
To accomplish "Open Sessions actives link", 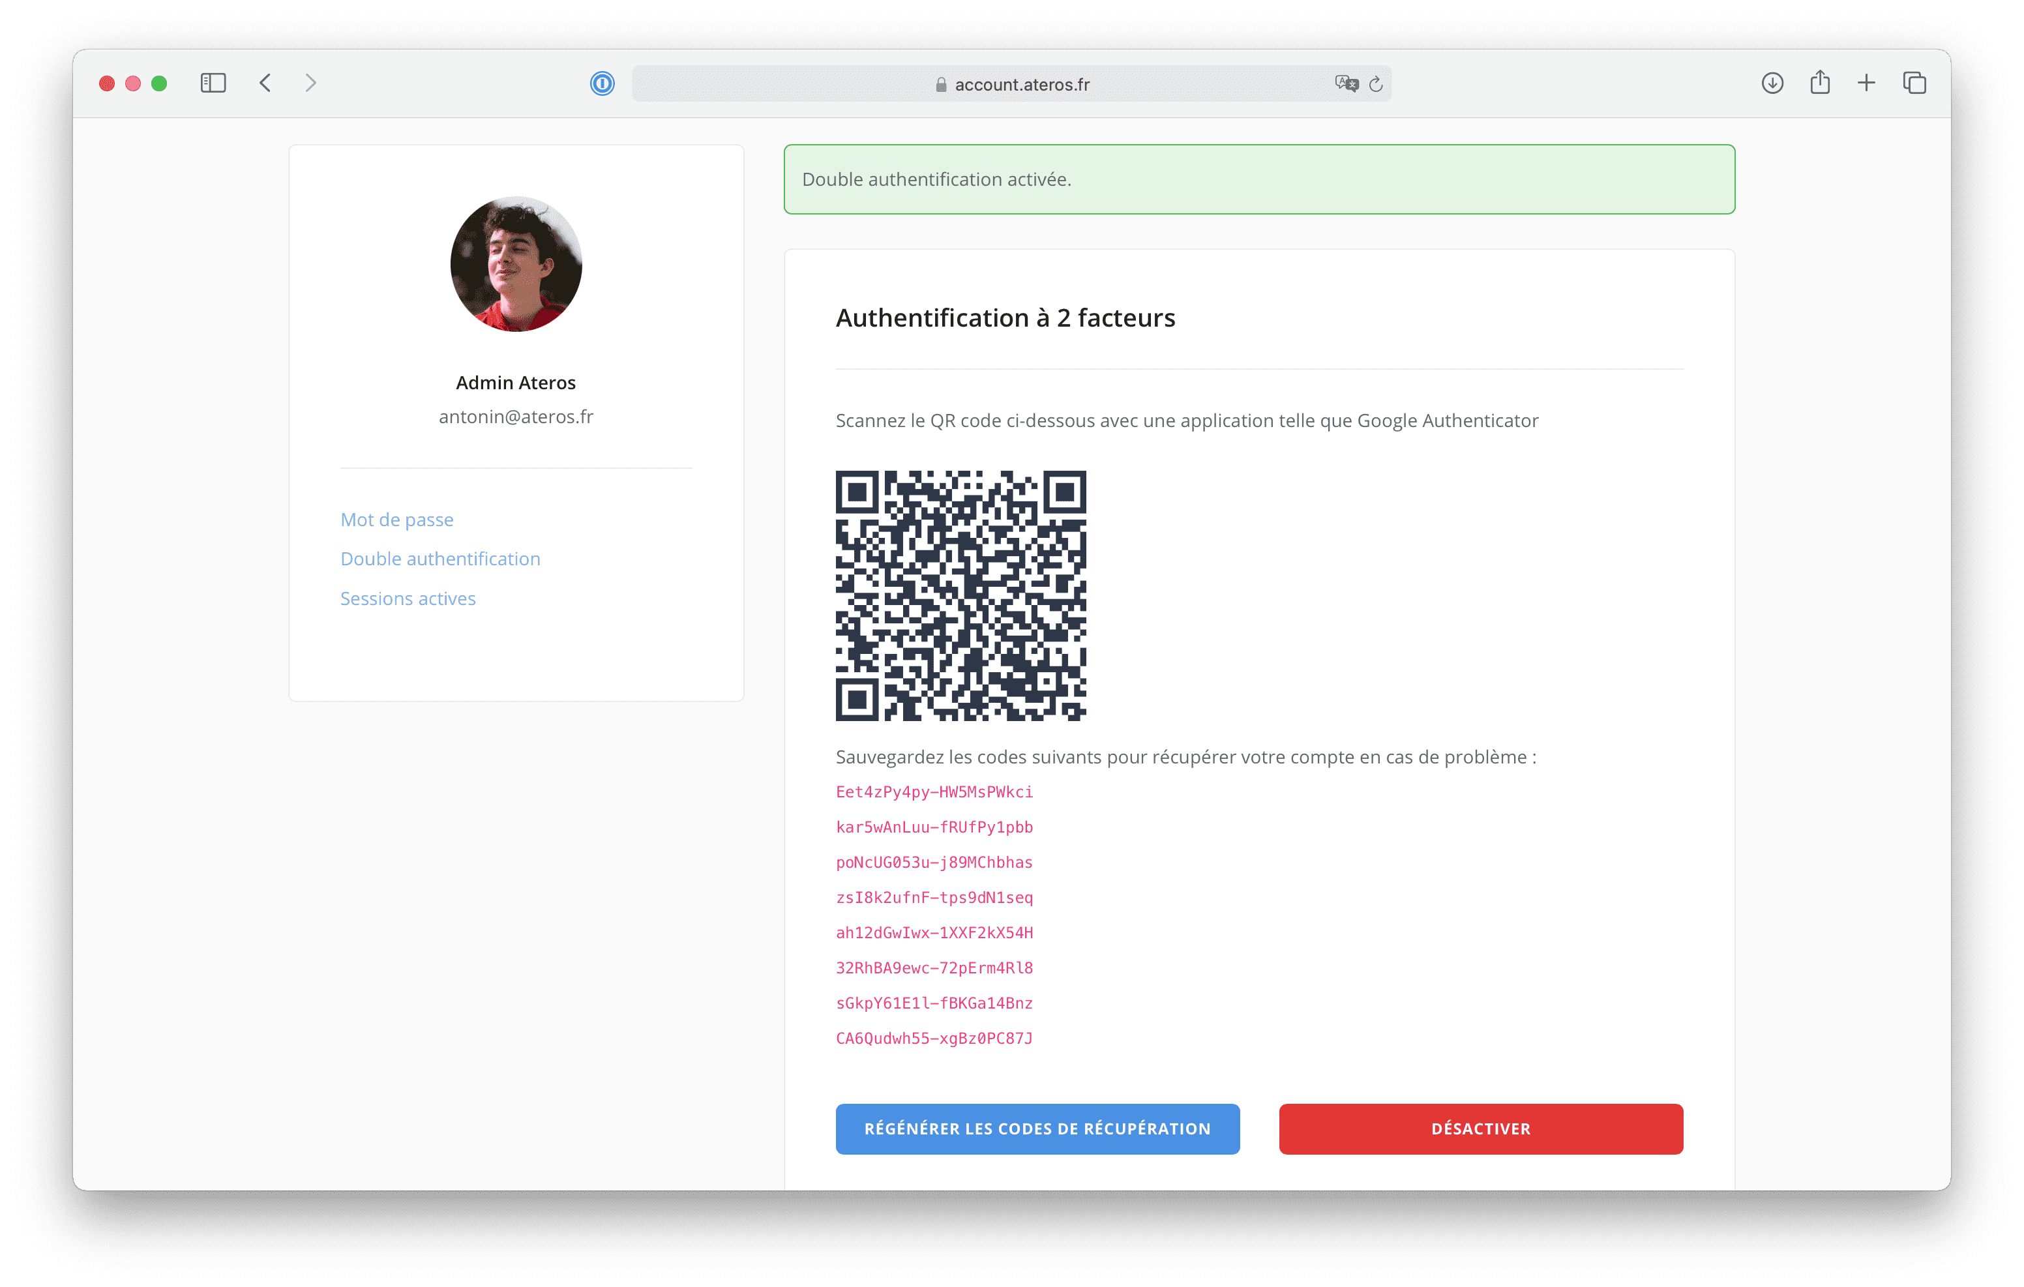I will (x=408, y=599).
